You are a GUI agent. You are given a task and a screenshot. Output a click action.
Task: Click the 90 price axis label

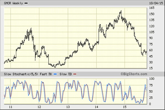pyautogui.click(x=151, y=38)
